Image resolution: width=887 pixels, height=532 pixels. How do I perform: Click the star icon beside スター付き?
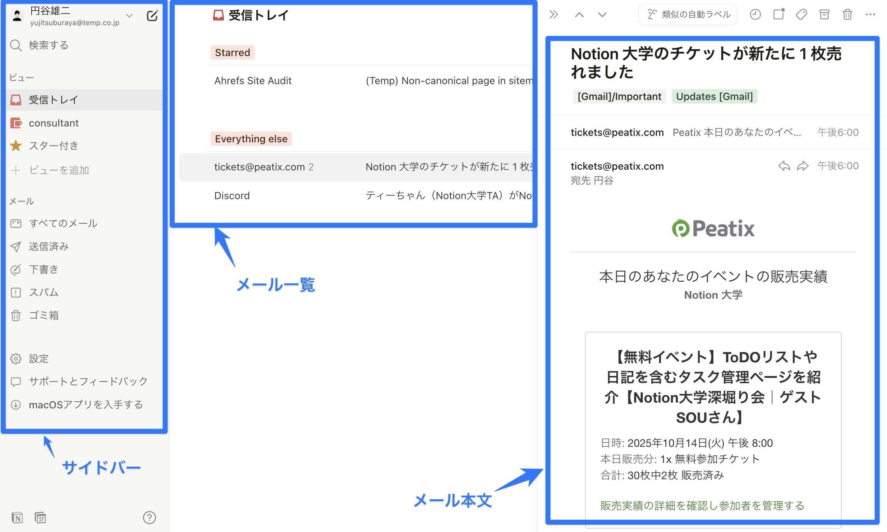(x=16, y=146)
